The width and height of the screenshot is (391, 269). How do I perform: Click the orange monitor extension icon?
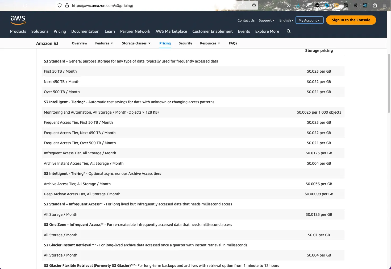[336, 5]
